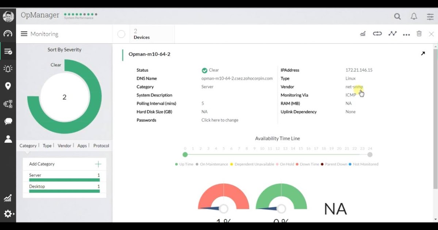
Task: Click the Polling Interval value 5
Action: pos(203,104)
